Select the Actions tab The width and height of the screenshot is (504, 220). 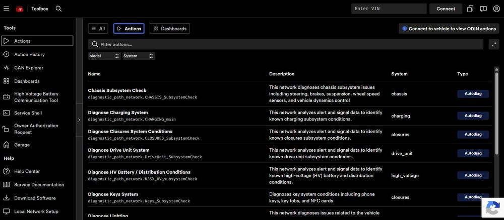tap(129, 29)
